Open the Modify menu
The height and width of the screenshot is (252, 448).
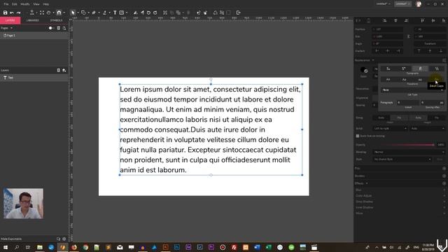coord(25,4)
